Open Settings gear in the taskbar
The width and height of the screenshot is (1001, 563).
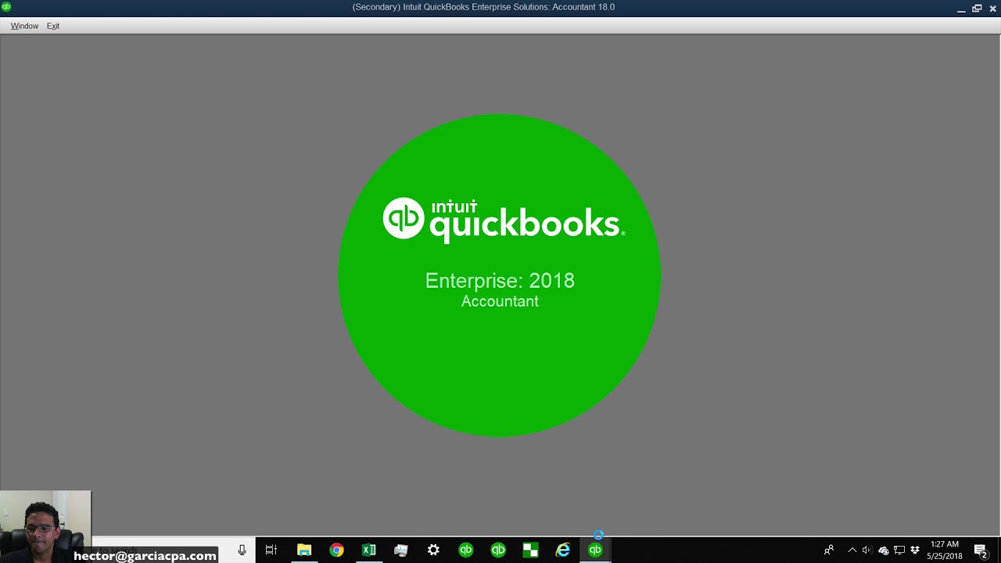click(433, 550)
